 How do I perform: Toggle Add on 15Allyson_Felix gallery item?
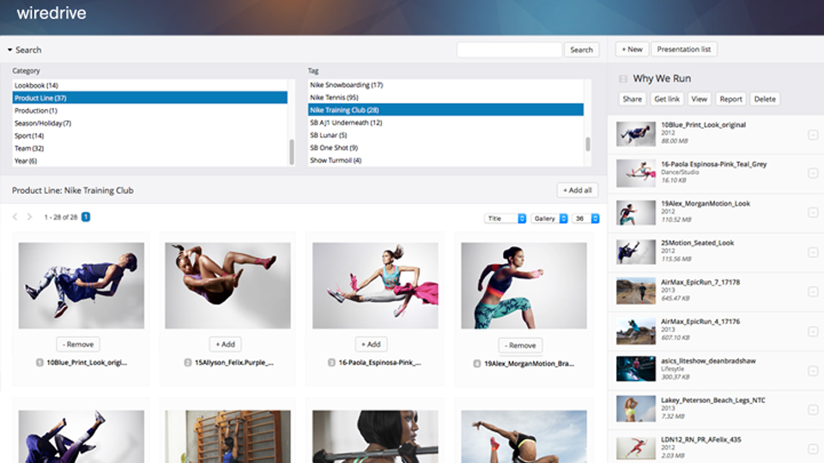pos(225,344)
